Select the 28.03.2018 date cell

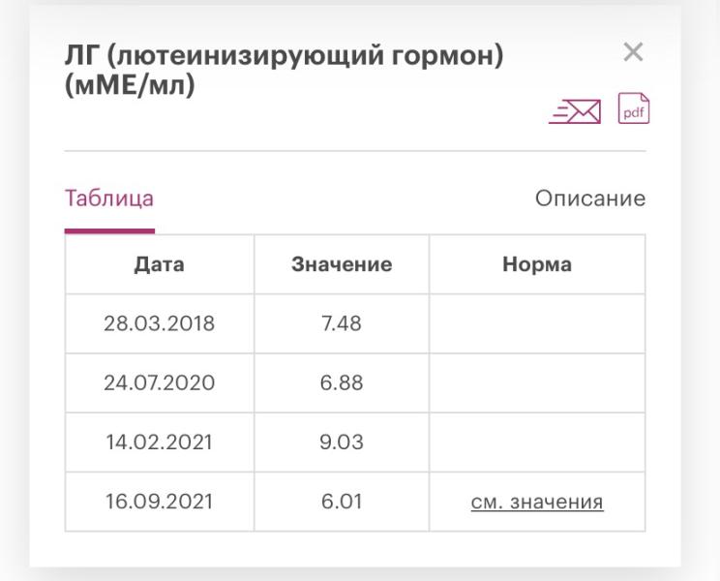(x=160, y=323)
